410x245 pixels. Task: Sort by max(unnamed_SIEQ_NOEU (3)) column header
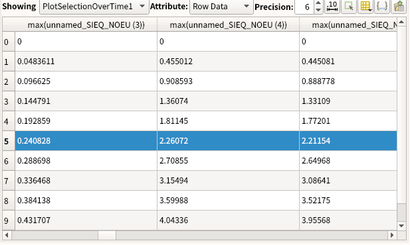pyautogui.click(x=86, y=24)
